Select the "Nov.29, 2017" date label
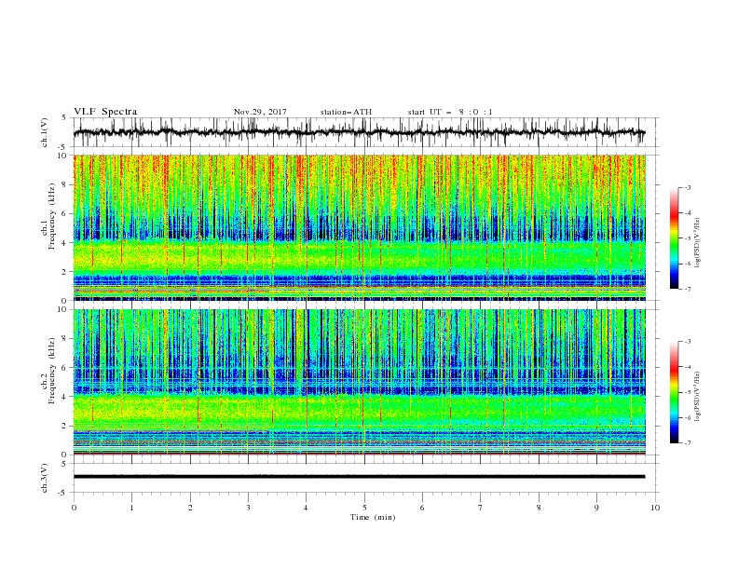Screen dimensions: 738x570 pyautogui.click(x=260, y=112)
